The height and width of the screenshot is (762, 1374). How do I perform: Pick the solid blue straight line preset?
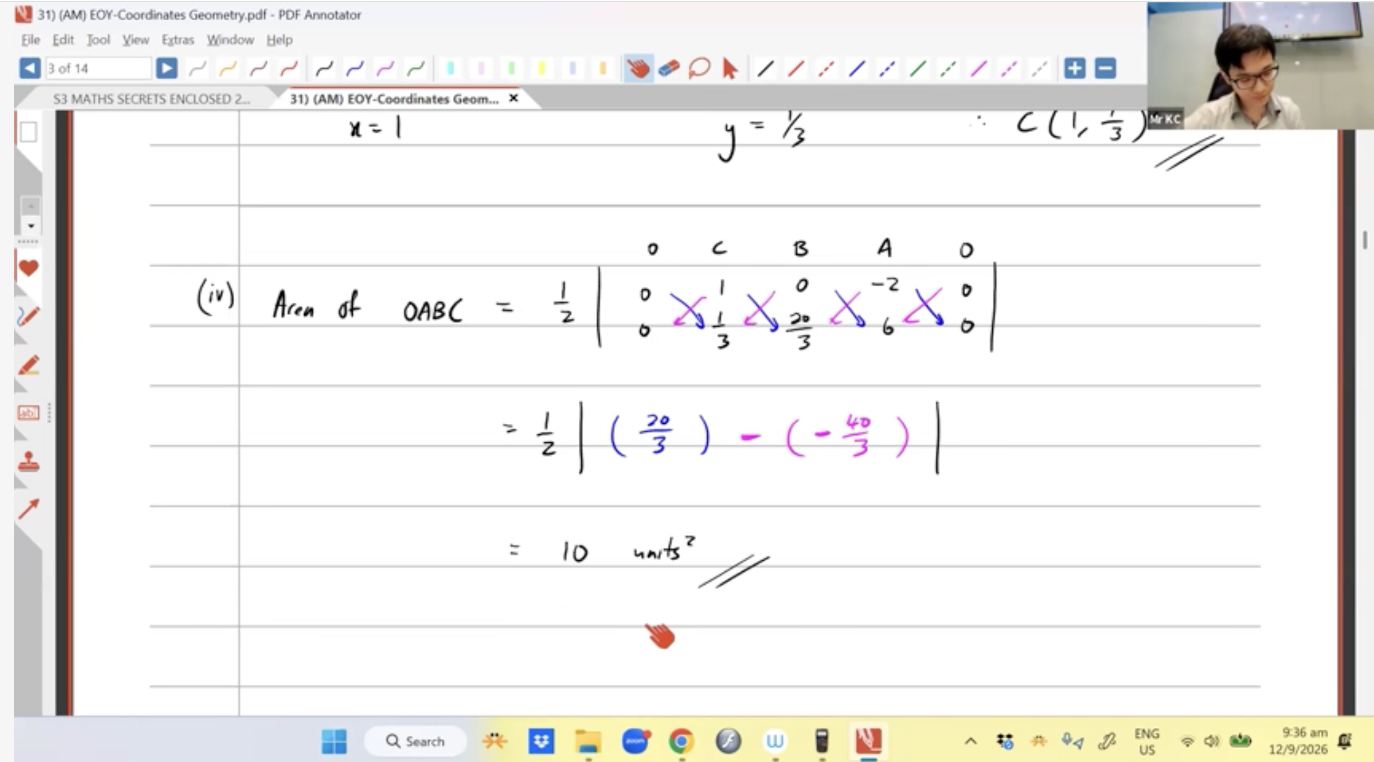coord(857,69)
